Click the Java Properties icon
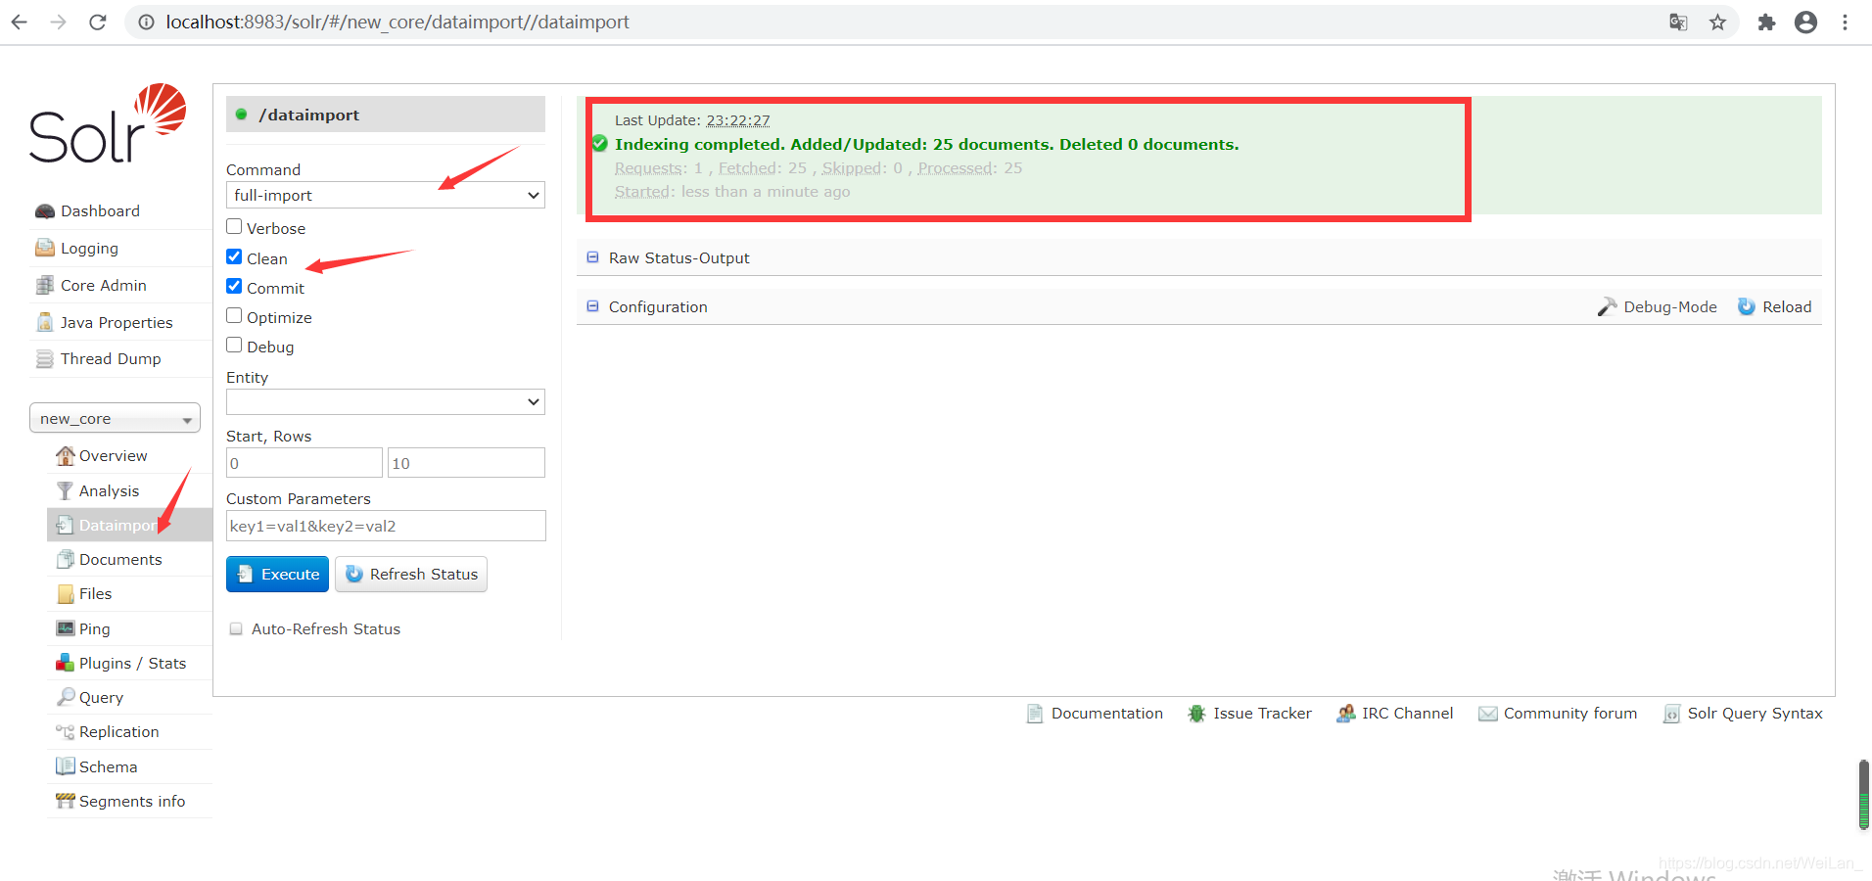 [x=45, y=322]
